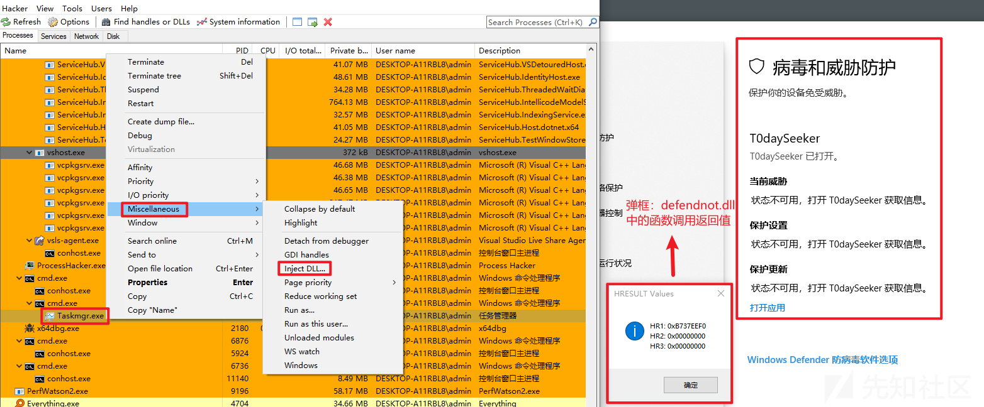Click the 任务管理器 description cell

(498, 316)
